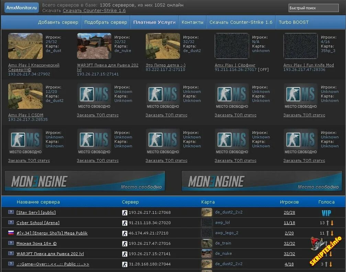Upvote the Cyber School [Arena] server

coord(327,223)
